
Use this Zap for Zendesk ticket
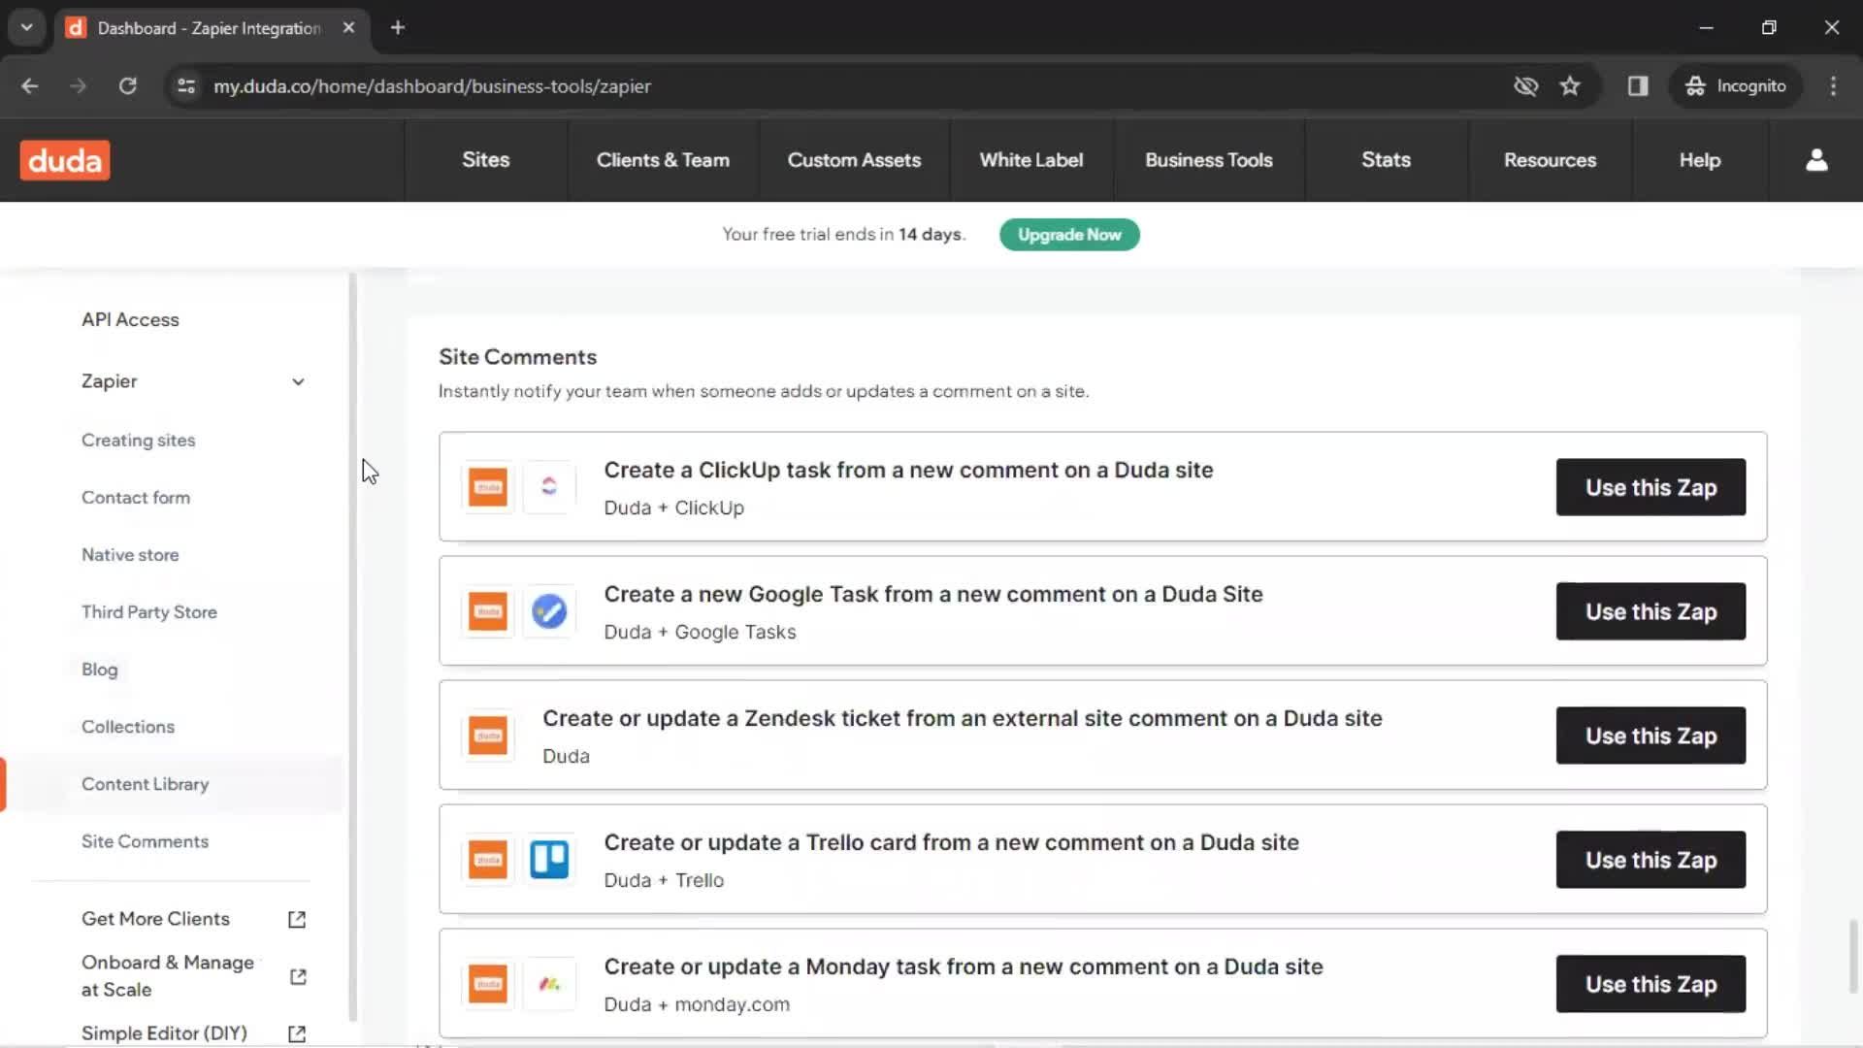tap(1651, 736)
